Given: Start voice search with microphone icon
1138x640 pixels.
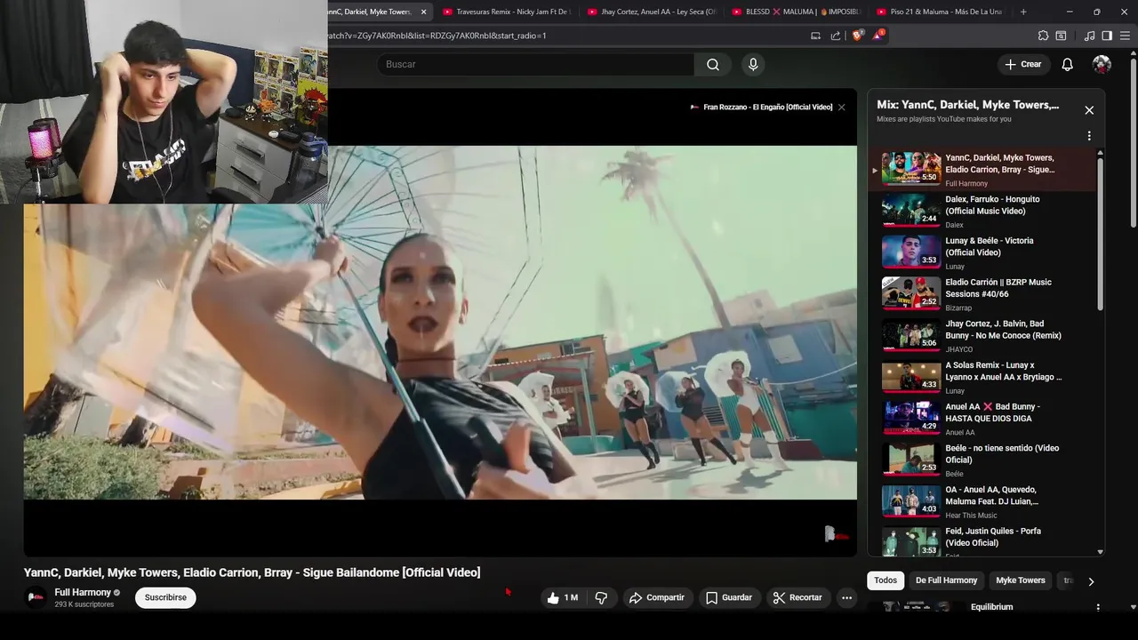Looking at the screenshot, I should (x=753, y=64).
